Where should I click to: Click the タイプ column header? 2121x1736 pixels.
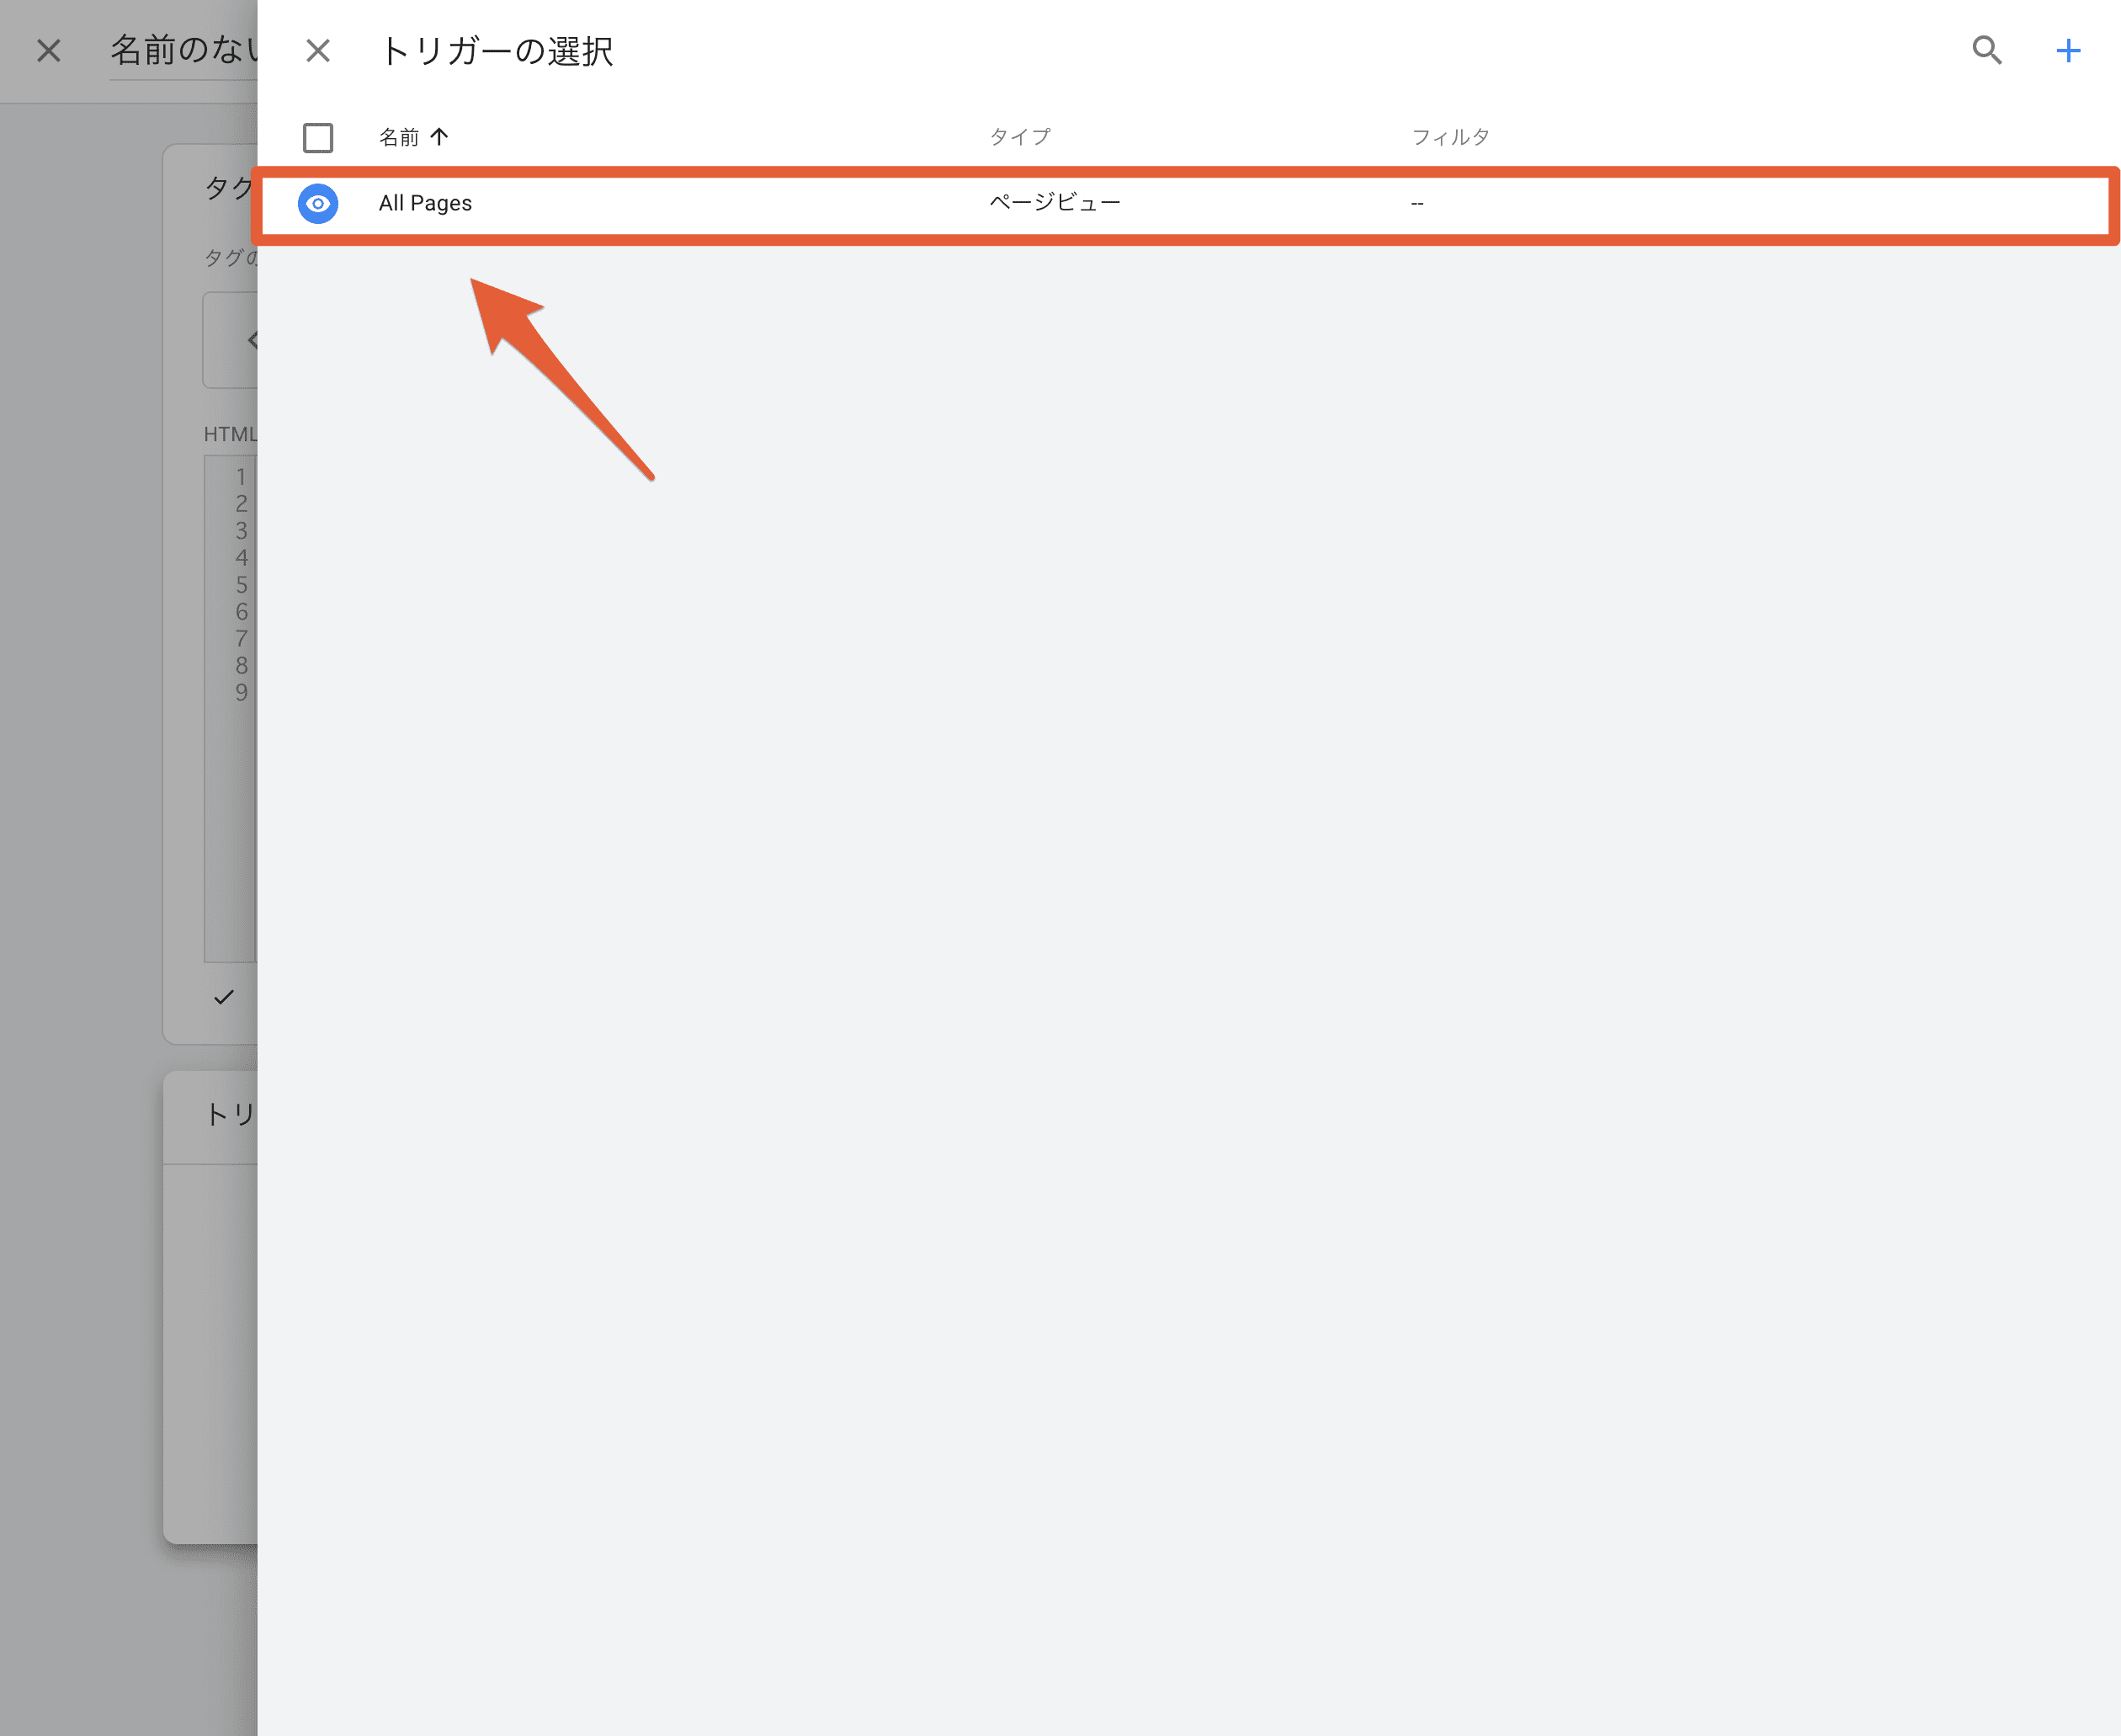[1019, 137]
